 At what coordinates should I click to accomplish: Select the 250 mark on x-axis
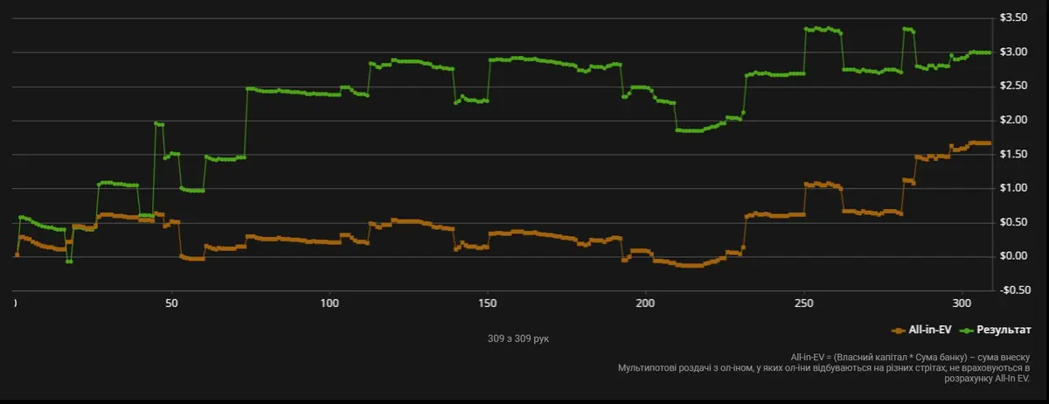[803, 303]
